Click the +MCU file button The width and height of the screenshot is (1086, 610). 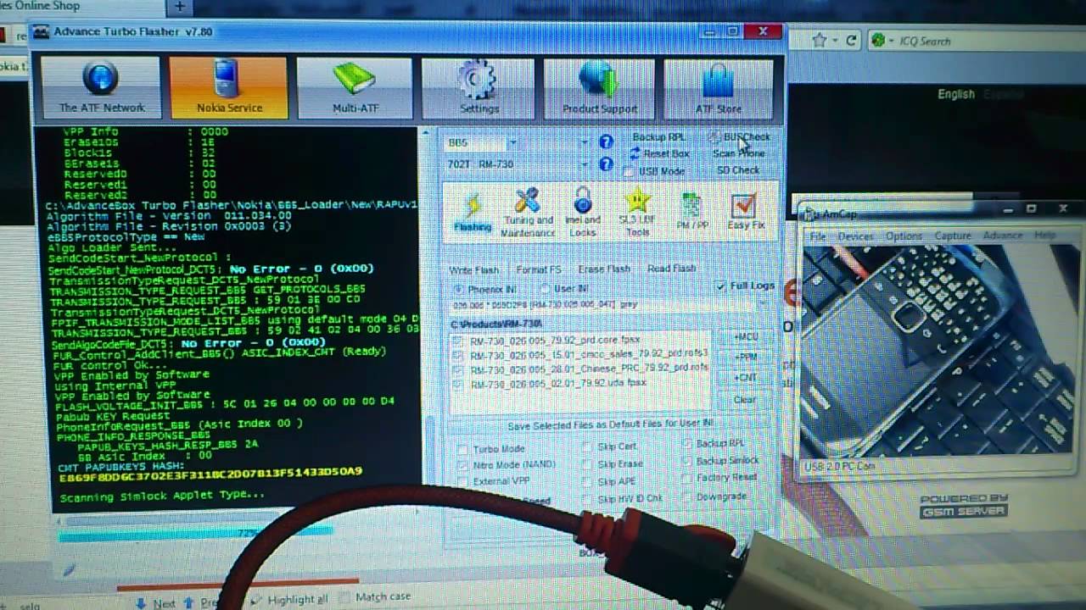[744, 337]
